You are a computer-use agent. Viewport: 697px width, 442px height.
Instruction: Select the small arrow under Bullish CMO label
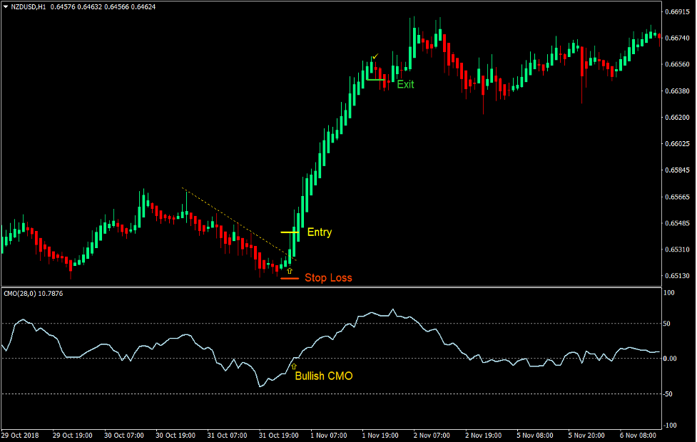293,364
